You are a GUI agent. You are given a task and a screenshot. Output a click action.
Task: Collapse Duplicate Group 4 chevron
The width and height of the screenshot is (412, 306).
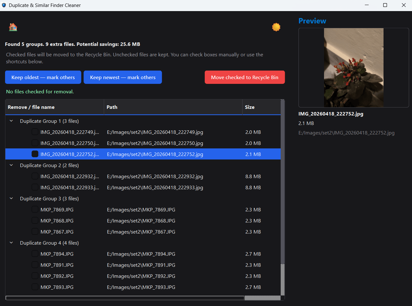click(x=11, y=243)
